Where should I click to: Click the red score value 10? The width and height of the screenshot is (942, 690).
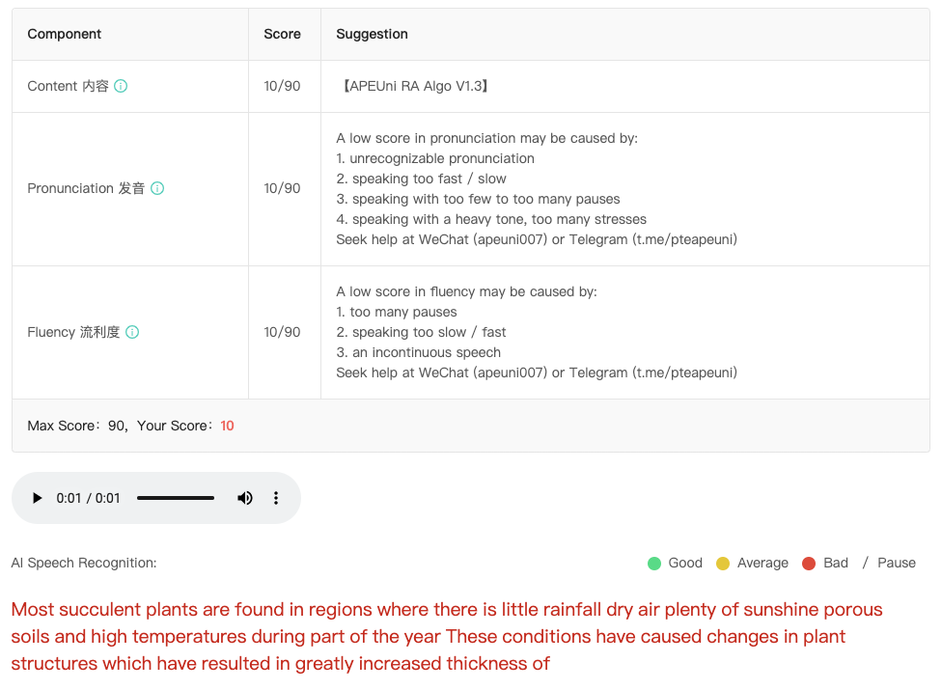(x=227, y=426)
